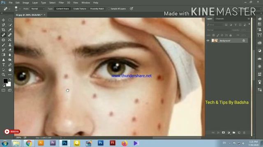This screenshot has height=147, width=263.
Task: Select the History Brush tool
Action: pos(3,50)
